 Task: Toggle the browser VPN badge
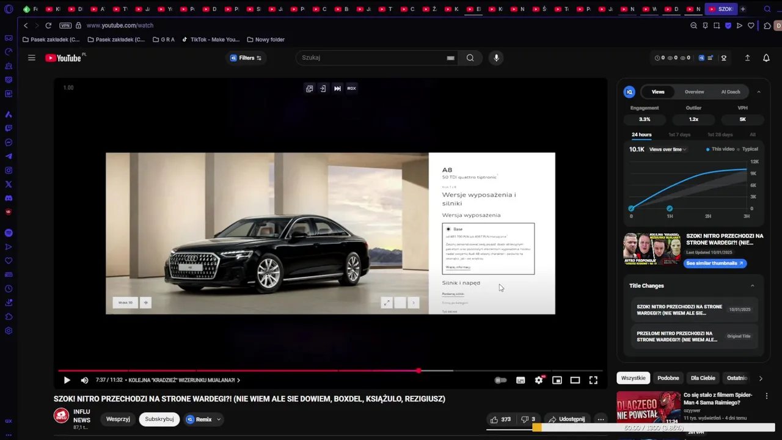click(x=65, y=26)
